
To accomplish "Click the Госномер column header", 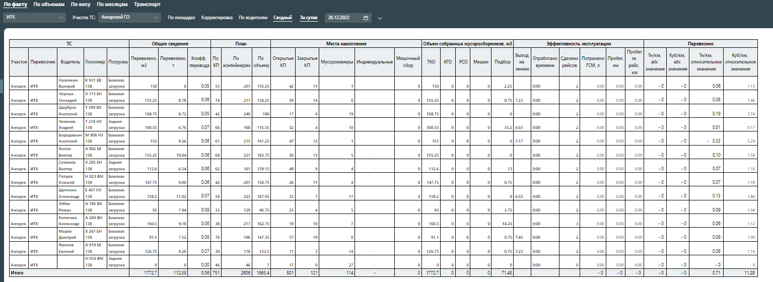I will [x=95, y=62].
